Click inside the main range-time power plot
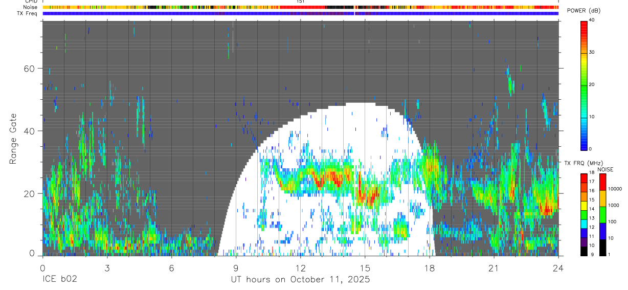 [301, 138]
